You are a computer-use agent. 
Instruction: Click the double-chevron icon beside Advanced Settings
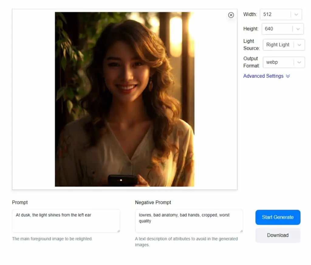[288, 76]
